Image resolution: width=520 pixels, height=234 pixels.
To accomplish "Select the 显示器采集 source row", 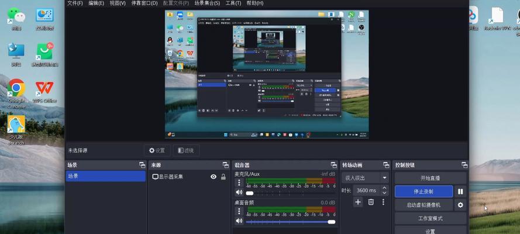I will [189, 177].
